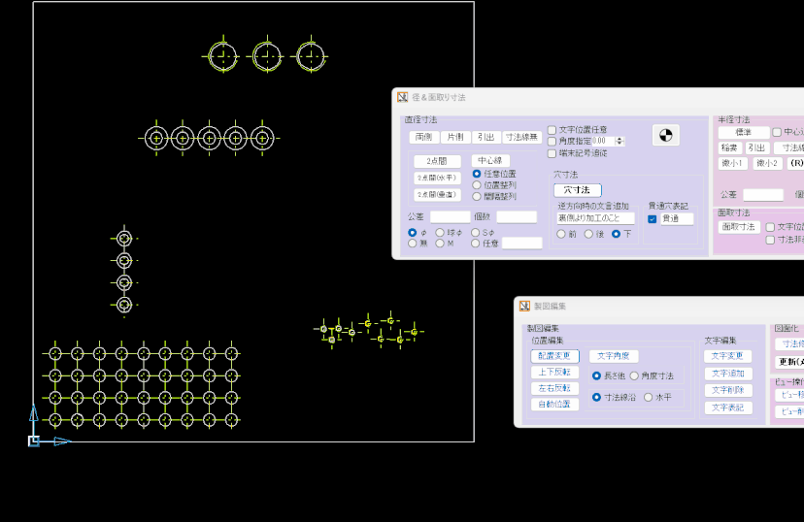Select the 位置整列 radio option
The height and width of the screenshot is (522, 804).
pos(477,184)
